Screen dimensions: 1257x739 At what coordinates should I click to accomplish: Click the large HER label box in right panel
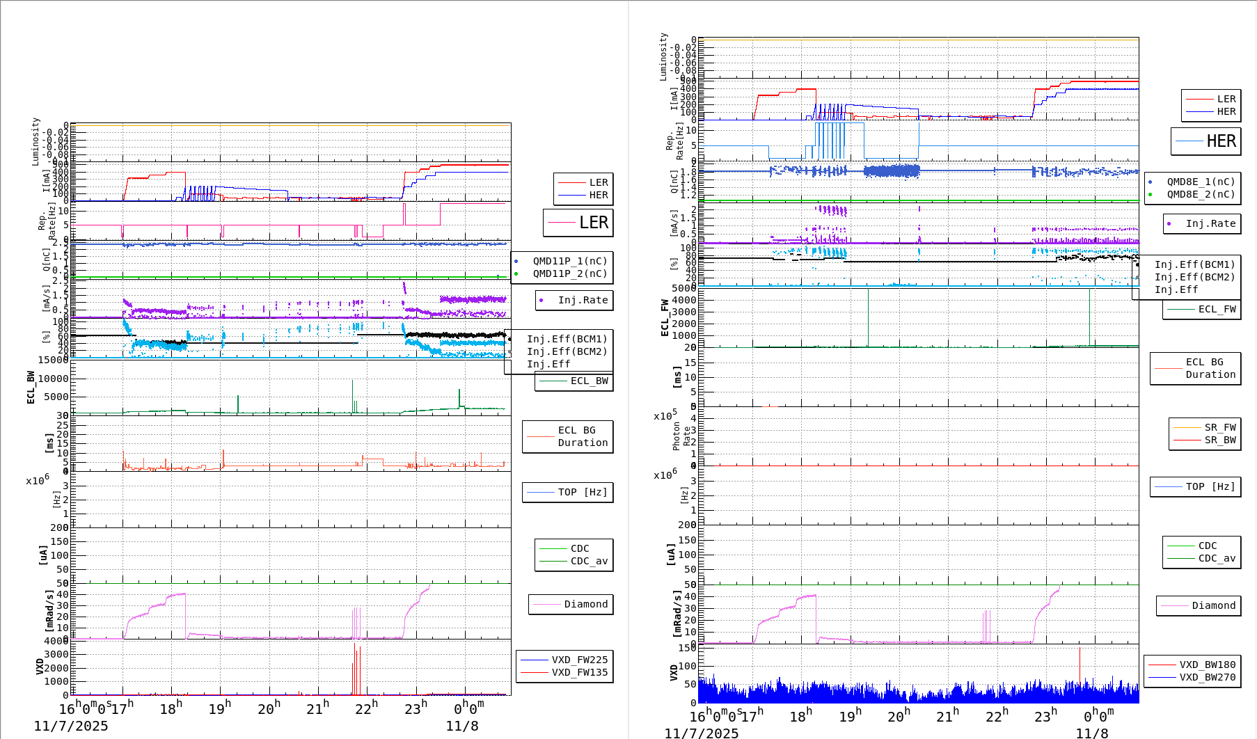tap(1205, 141)
